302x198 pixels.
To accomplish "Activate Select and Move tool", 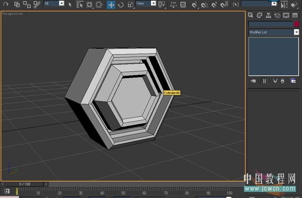I will (111, 5).
